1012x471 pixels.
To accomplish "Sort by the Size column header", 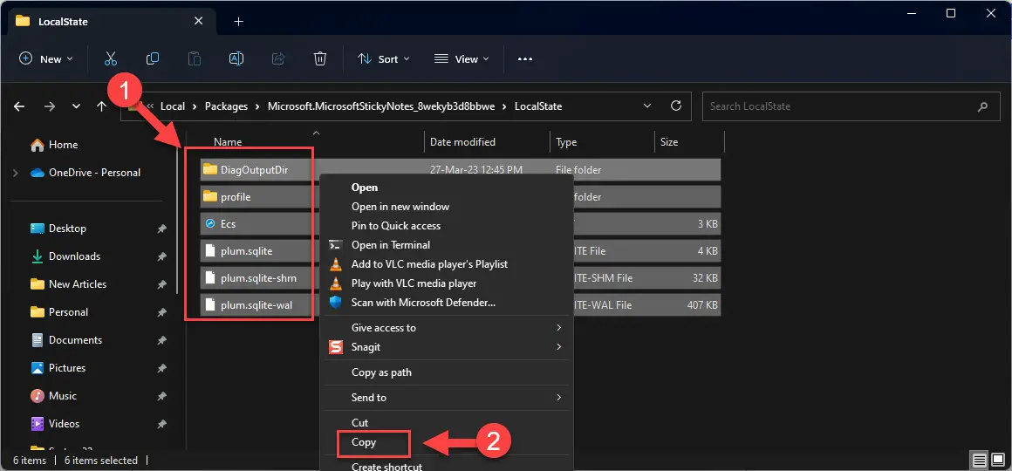I will [x=669, y=142].
